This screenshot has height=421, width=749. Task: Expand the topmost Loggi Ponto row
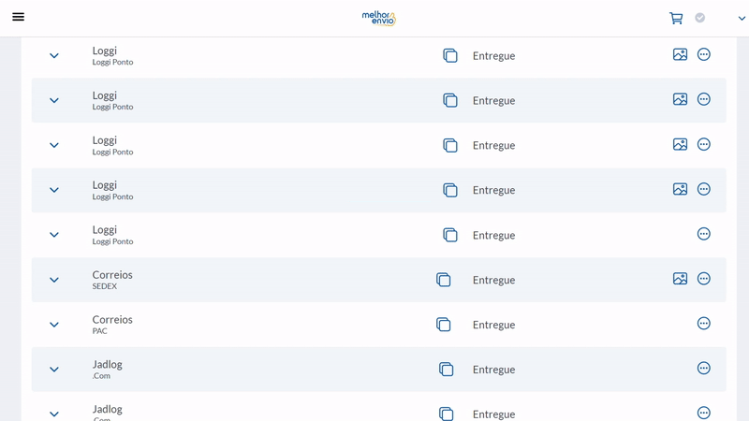(54, 56)
